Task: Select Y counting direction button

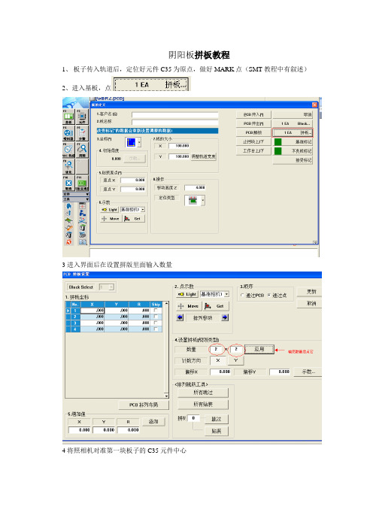Action: pyautogui.click(x=236, y=360)
